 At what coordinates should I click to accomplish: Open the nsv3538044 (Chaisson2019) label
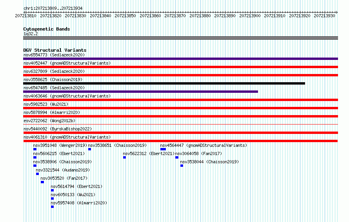209,162
